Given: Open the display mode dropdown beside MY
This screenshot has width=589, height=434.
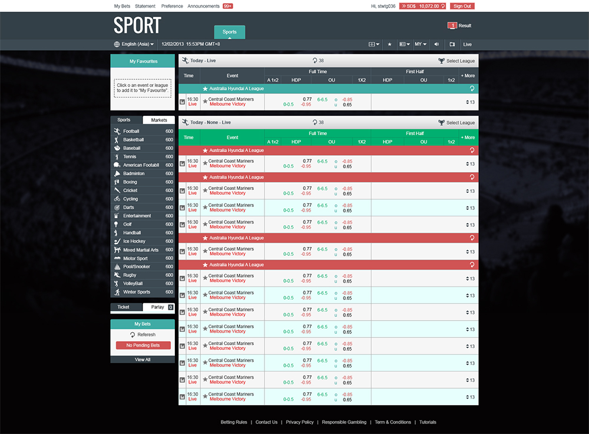Looking at the screenshot, I should (405, 44).
